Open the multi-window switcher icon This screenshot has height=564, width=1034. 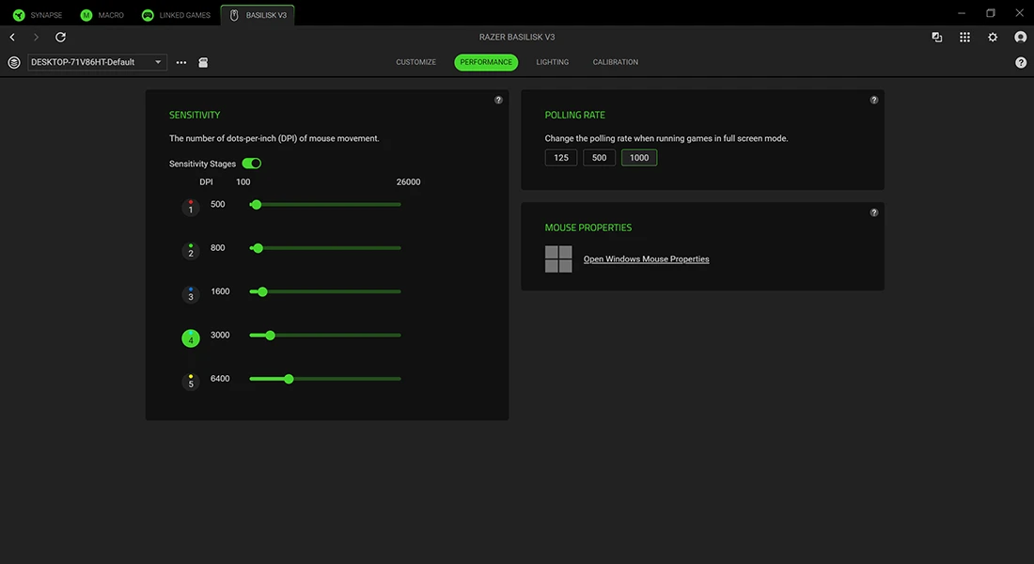pos(936,37)
